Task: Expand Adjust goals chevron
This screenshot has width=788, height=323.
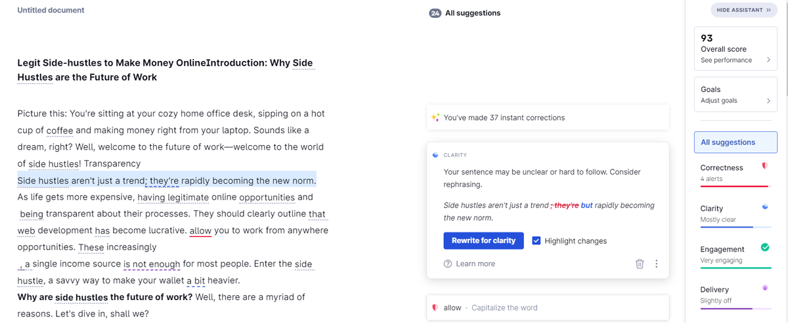Action: 768,100
